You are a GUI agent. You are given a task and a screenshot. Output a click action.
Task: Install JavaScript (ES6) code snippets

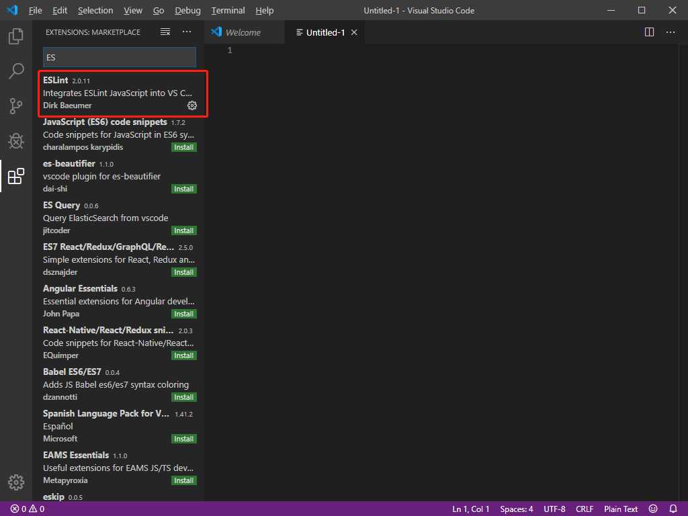click(x=184, y=147)
